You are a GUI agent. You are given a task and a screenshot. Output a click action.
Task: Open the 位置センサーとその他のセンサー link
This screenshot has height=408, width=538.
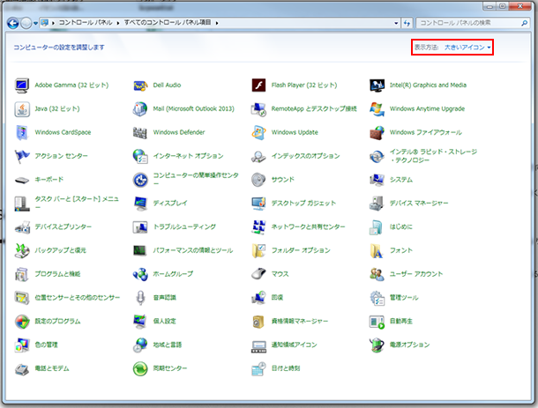point(78,298)
